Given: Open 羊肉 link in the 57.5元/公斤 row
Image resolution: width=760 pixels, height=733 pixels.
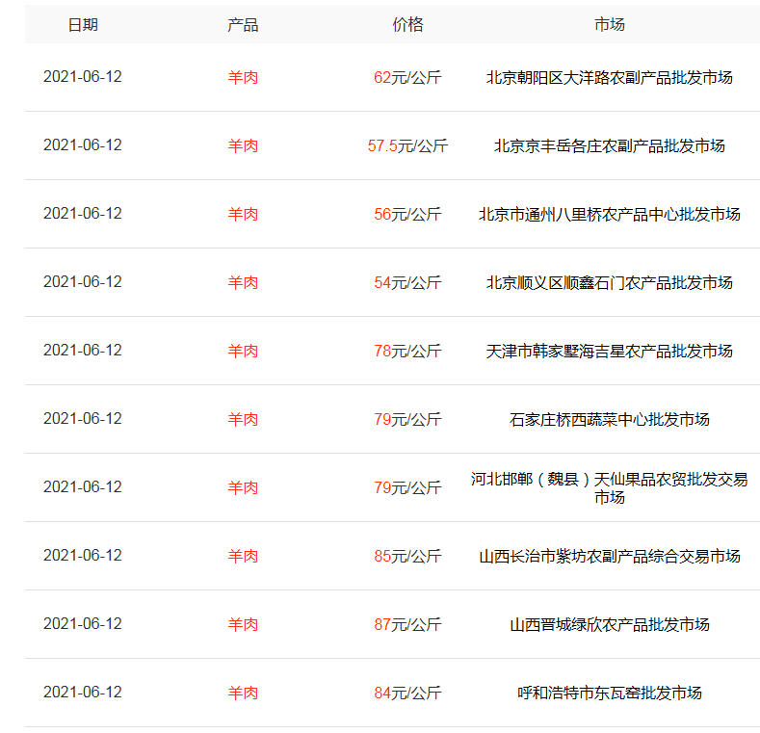Looking at the screenshot, I should coord(243,145).
